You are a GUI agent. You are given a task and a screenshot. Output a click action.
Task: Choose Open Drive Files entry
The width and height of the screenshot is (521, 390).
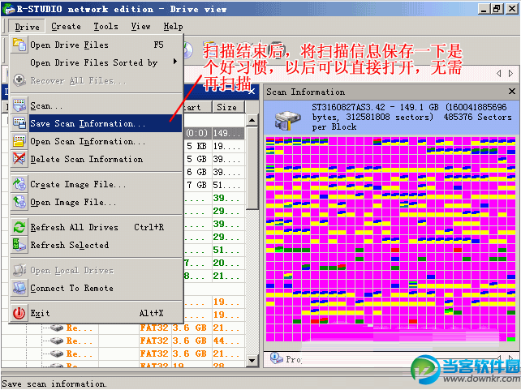[97, 45]
